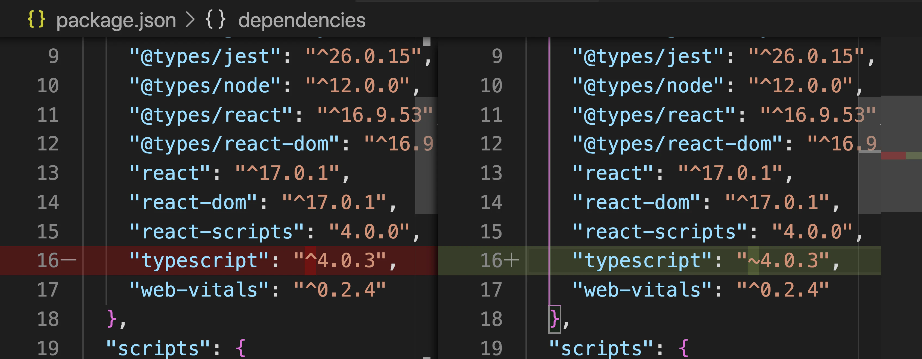Click "@types/react" key in right pane
This screenshot has height=359, width=922.
pos(654,115)
